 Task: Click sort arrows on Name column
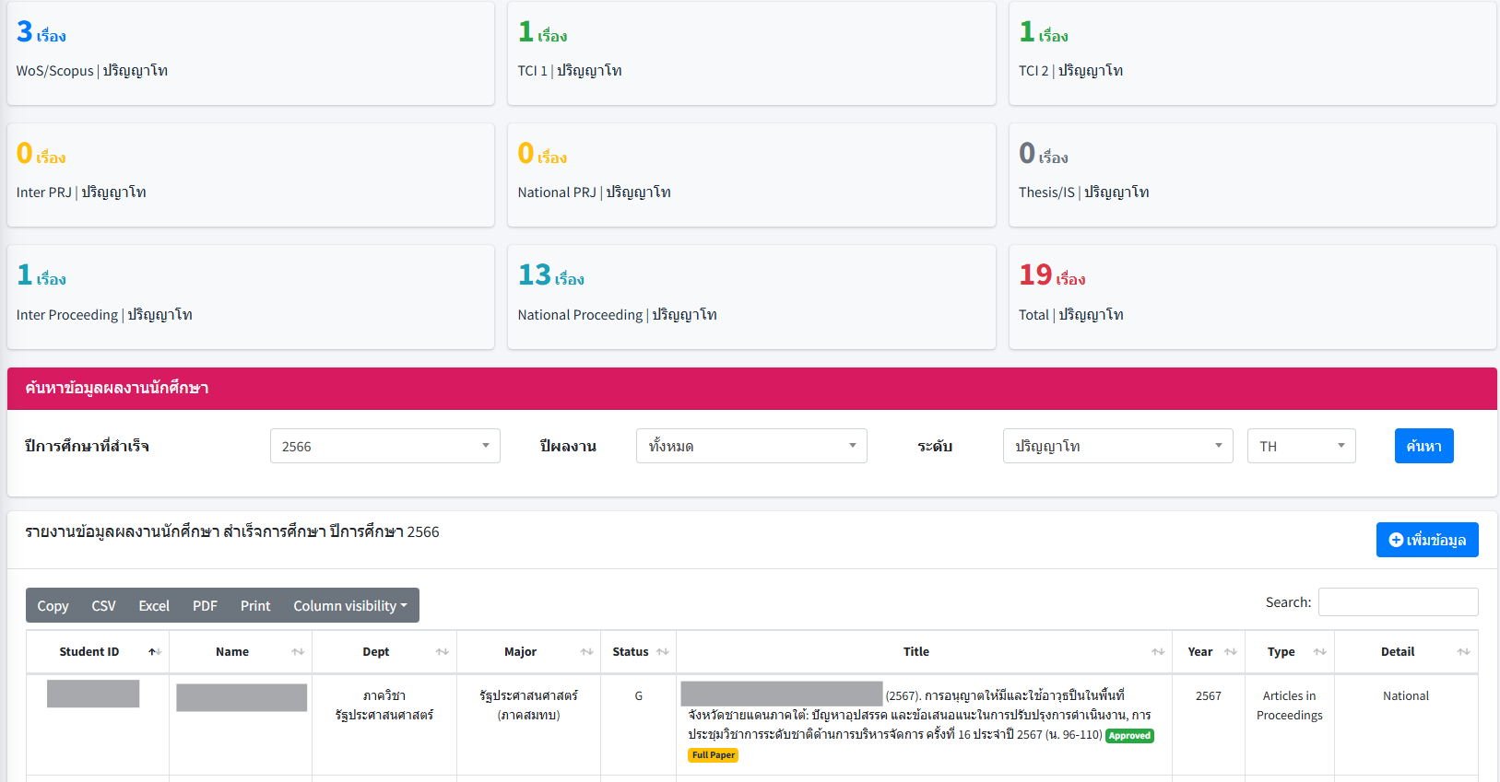[x=297, y=651]
